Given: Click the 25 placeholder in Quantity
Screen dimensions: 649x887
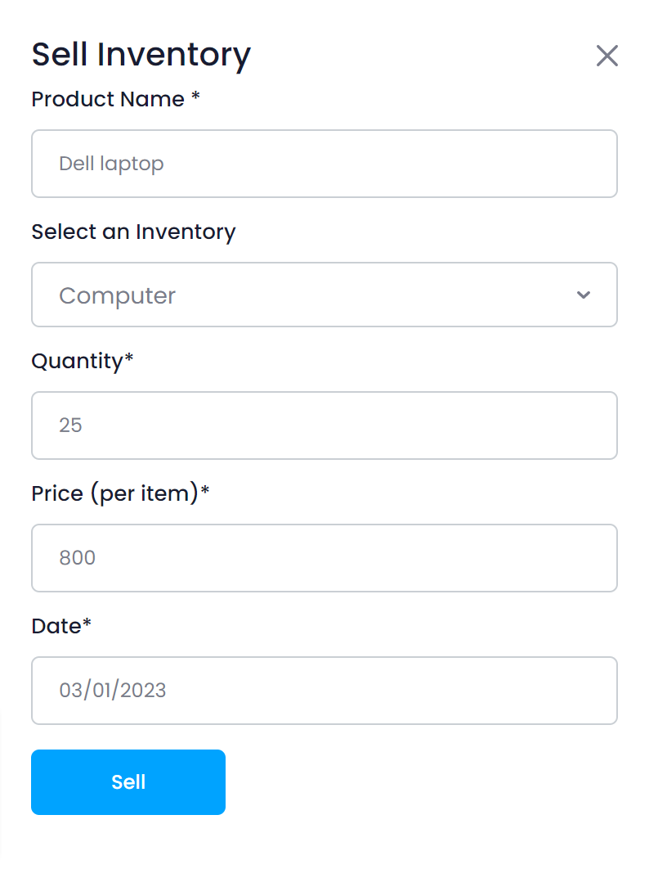Looking at the screenshot, I should pyautogui.click(x=70, y=425).
